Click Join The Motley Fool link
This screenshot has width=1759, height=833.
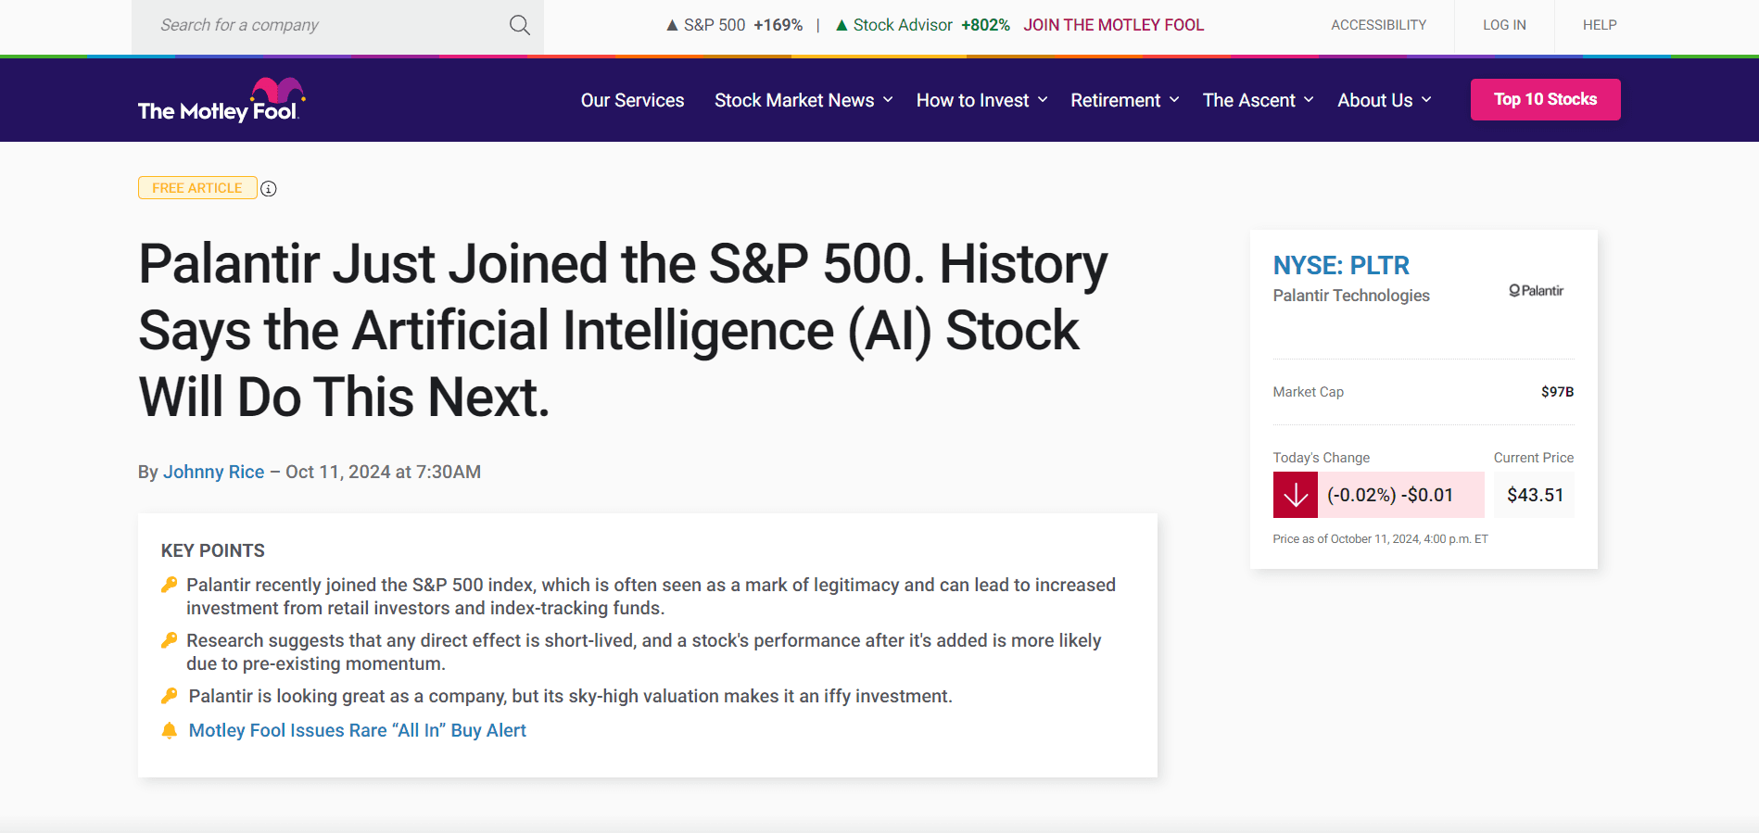click(x=1113, y=25)
